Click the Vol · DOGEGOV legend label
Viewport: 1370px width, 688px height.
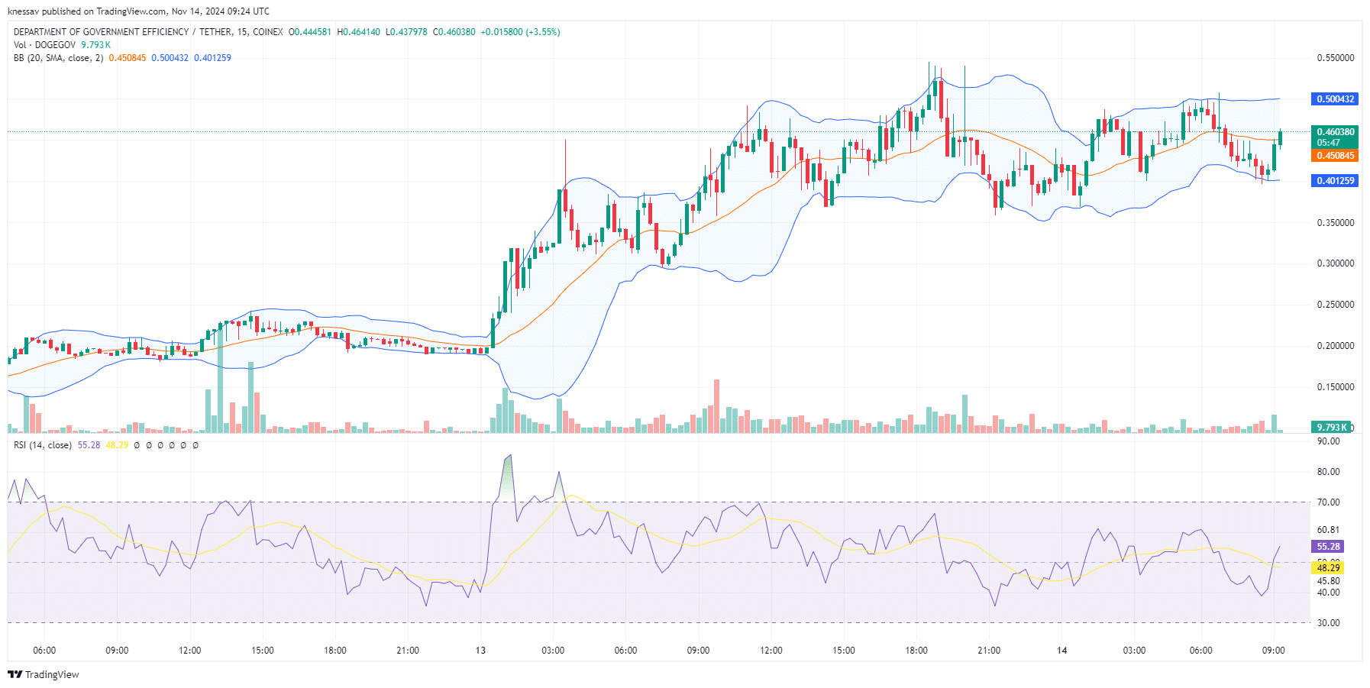[x=44, y=45]
